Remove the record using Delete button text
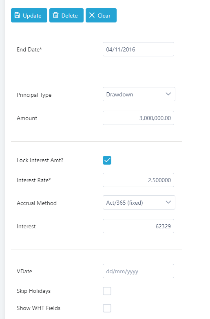The width and height of the screenshot is (210, 319). tap(69, 16)
